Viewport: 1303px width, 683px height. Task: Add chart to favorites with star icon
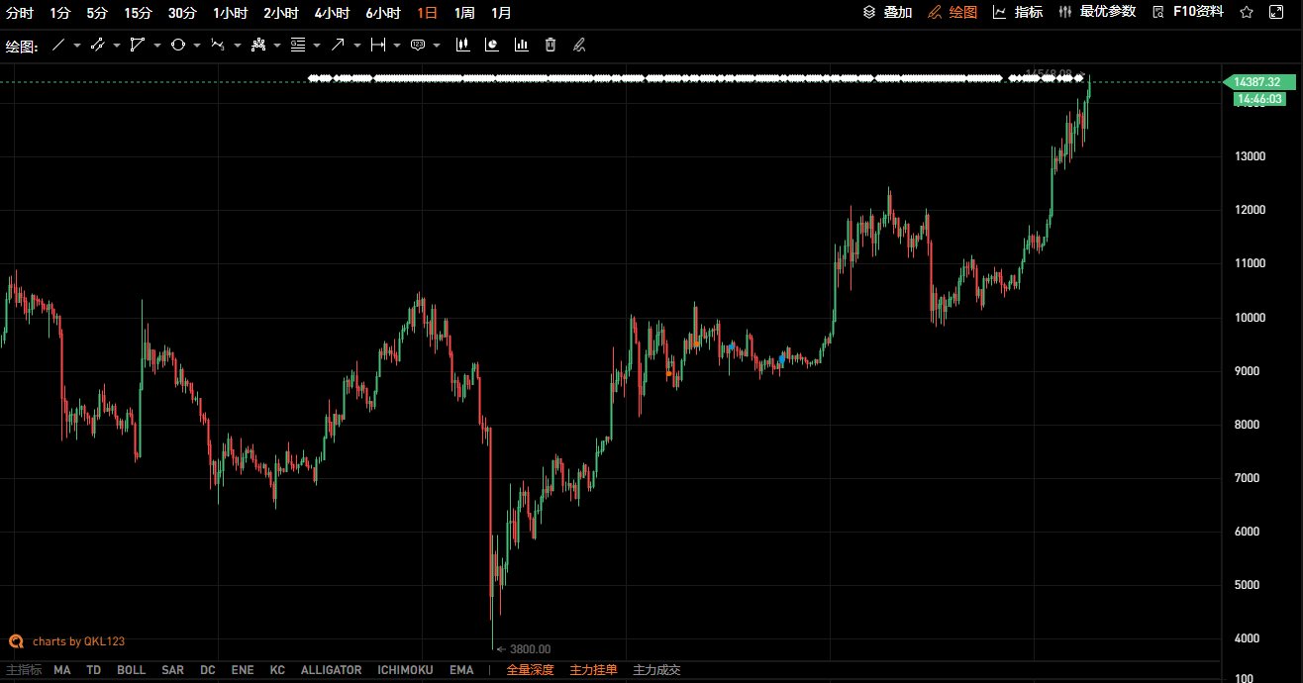click(x=1247, y=13)
